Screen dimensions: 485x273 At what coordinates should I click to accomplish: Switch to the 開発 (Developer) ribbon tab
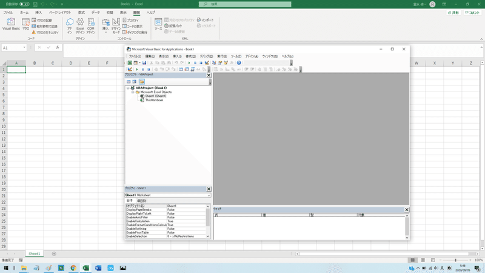136,13
